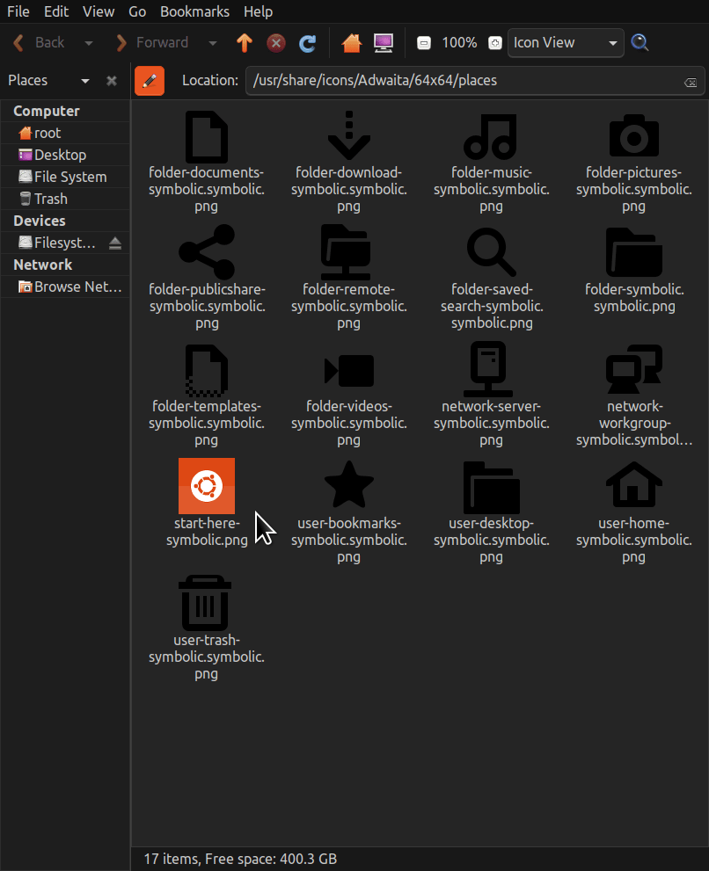Image resolution: width=709 pixels, height=871 pixels.
Task: Open the search magnifier in the toolbar
Action: coord(640,43)
